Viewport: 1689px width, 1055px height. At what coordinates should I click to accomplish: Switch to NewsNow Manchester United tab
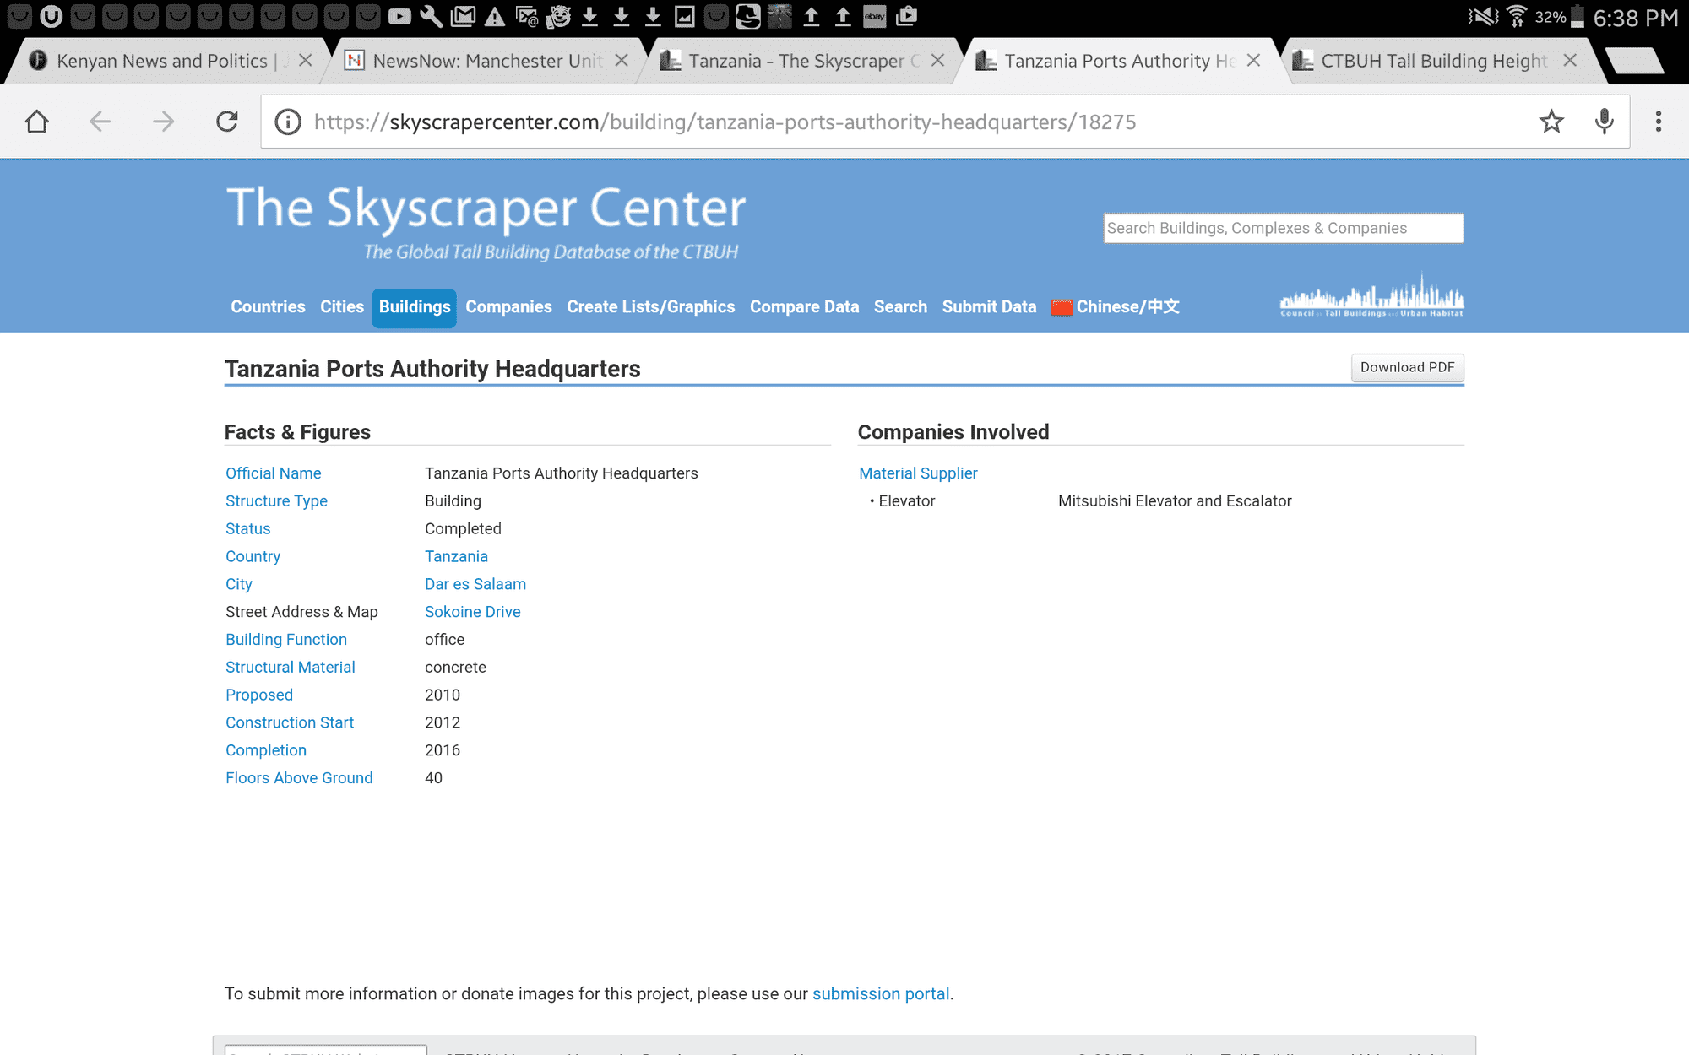(487, 61)
